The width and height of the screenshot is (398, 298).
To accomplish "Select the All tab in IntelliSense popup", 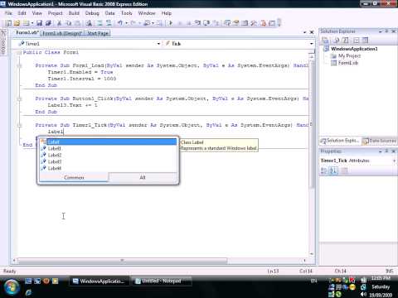I will point(143,177).
